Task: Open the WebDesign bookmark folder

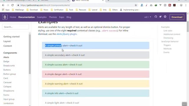Action: point(18,10)
